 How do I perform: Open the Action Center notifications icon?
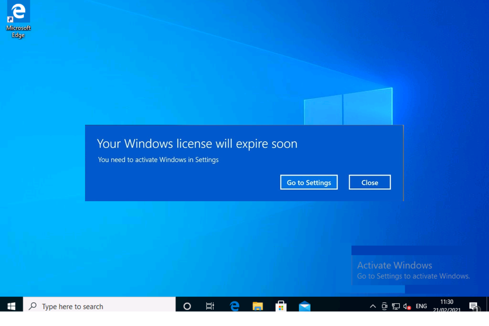474,306
